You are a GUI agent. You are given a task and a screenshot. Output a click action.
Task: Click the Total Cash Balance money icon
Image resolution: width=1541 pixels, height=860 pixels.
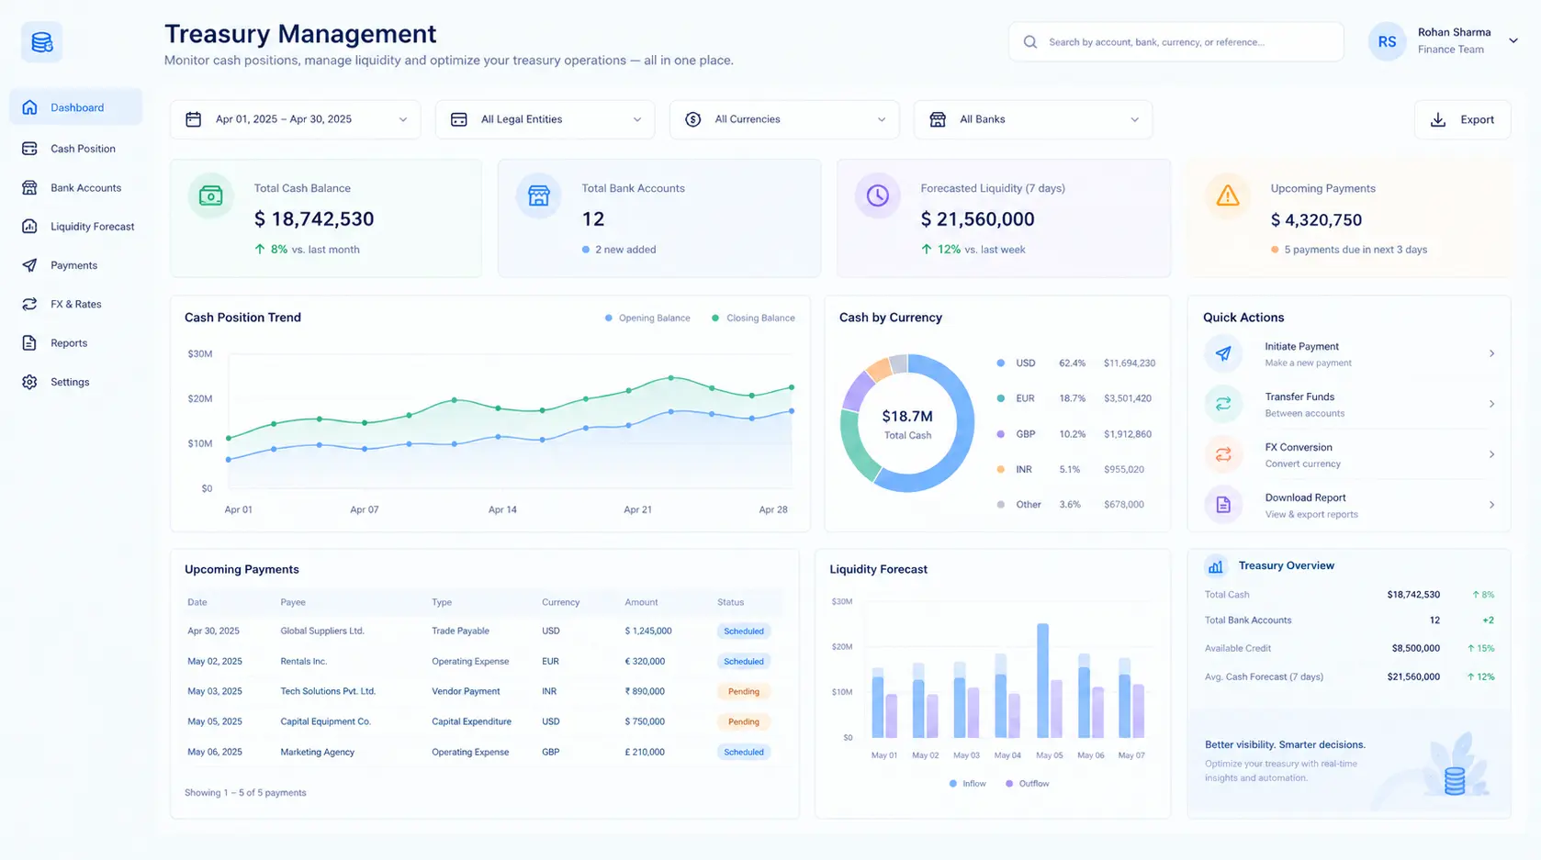(x=211, y=195)
